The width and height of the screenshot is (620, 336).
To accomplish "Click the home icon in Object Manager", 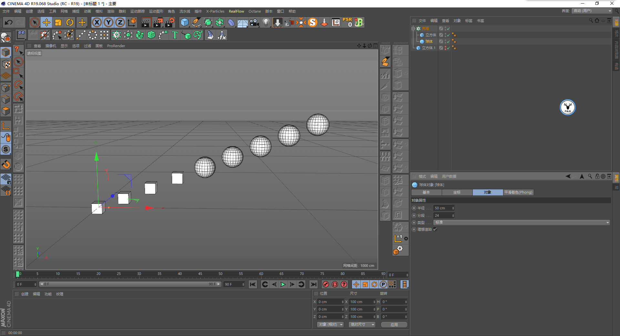I will pyautogui.click(x=597, y=21).
